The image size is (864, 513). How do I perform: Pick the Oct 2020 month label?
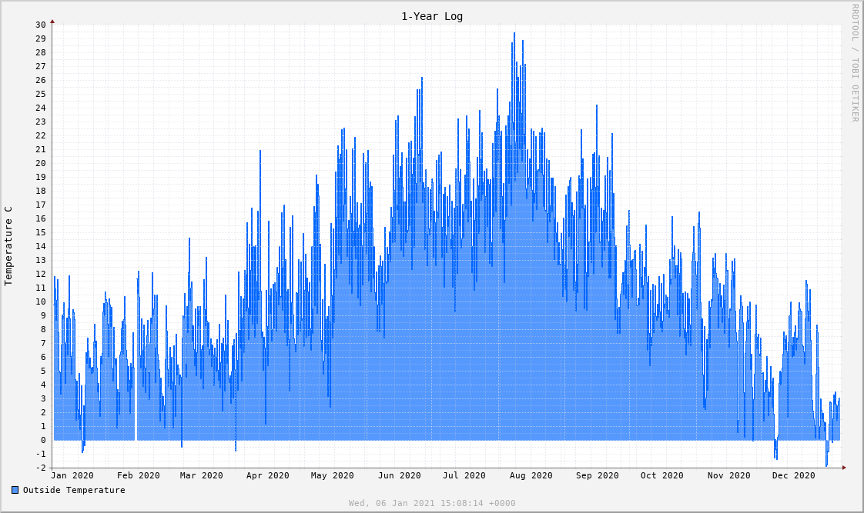[x=662, y=475]
